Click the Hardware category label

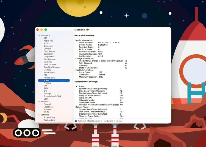[x=45, y=36]
